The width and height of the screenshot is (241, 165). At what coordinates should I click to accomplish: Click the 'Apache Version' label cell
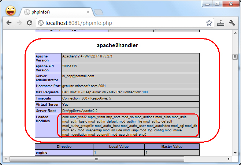(x=48, y=58)
